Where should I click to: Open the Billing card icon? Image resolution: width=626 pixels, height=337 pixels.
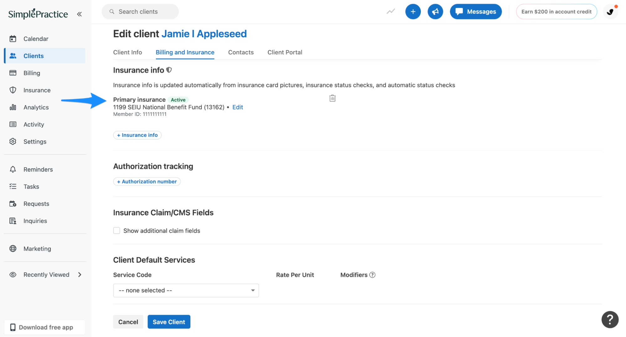(x=13, y=73)
